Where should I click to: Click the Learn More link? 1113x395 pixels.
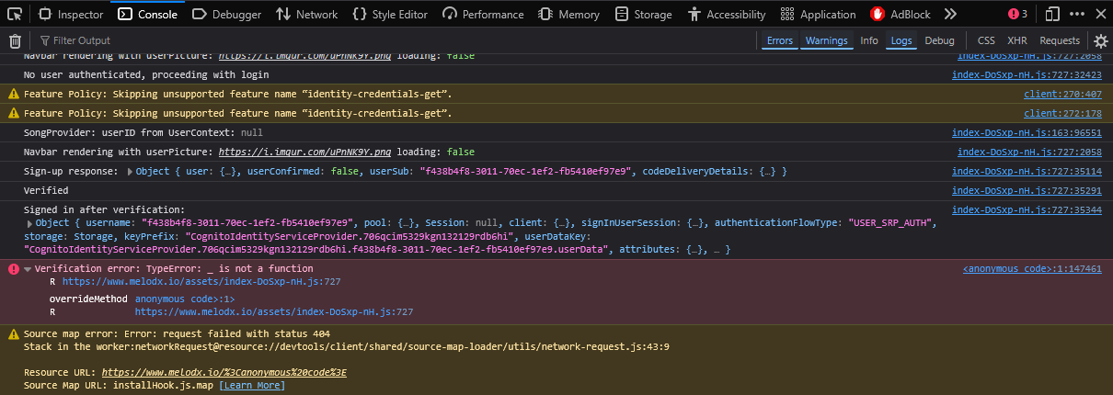point(251,385)
